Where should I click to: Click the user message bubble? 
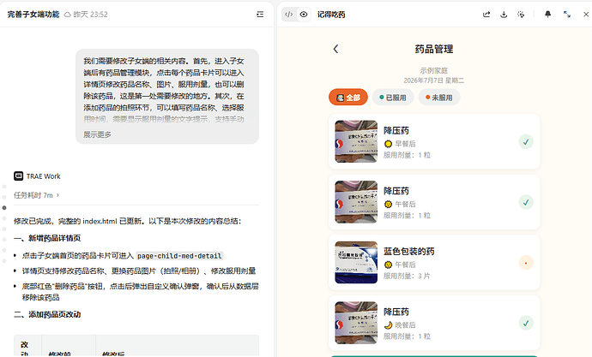(167, 97)
